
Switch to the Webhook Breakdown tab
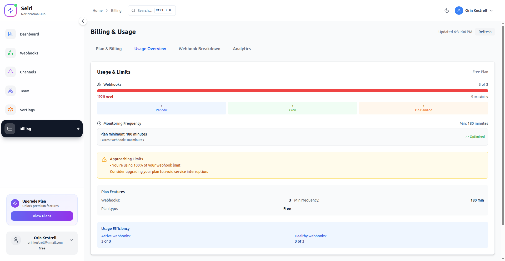(x=199, y=49)
